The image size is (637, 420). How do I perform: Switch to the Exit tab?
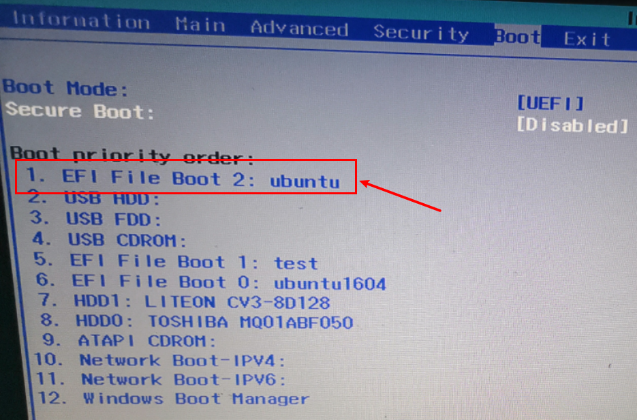click(x=587, y=40)
